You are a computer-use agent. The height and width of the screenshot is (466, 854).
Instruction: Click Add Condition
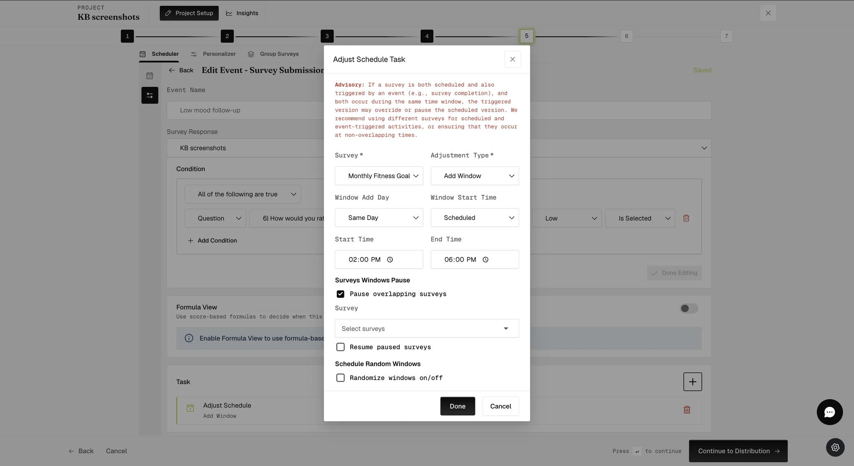212,241
